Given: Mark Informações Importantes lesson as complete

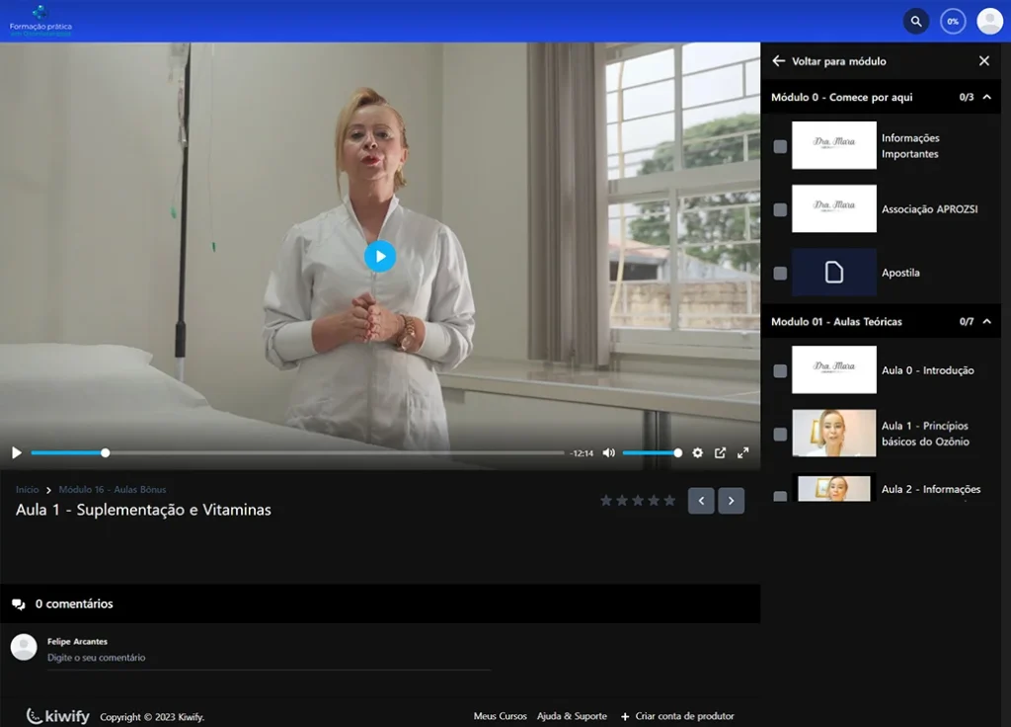Looking at the screenshot, I should [780, 146].
